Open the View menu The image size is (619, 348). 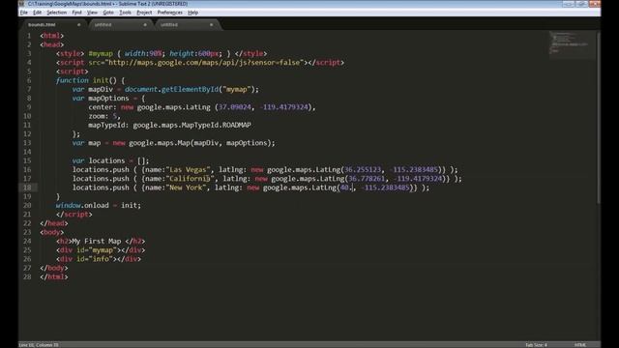pos(92,13)
